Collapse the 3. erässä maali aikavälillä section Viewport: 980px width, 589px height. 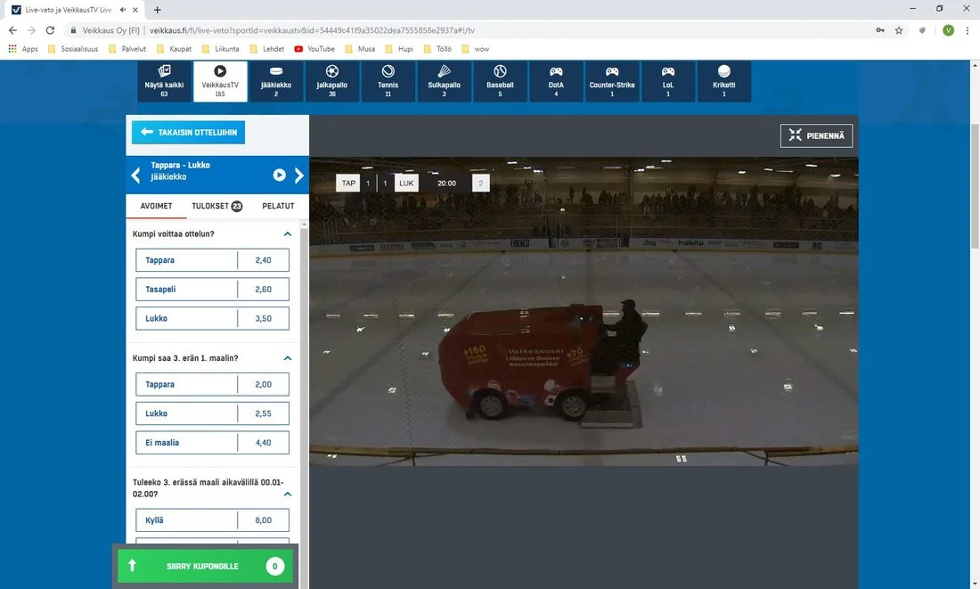point(287,494)
